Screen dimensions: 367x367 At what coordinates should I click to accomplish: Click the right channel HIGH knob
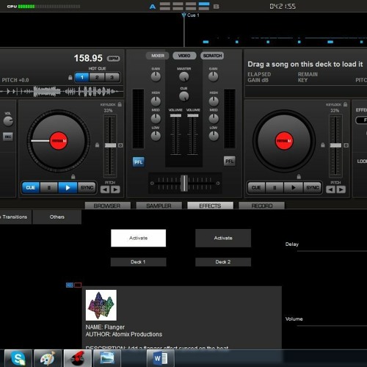point(214,101)
